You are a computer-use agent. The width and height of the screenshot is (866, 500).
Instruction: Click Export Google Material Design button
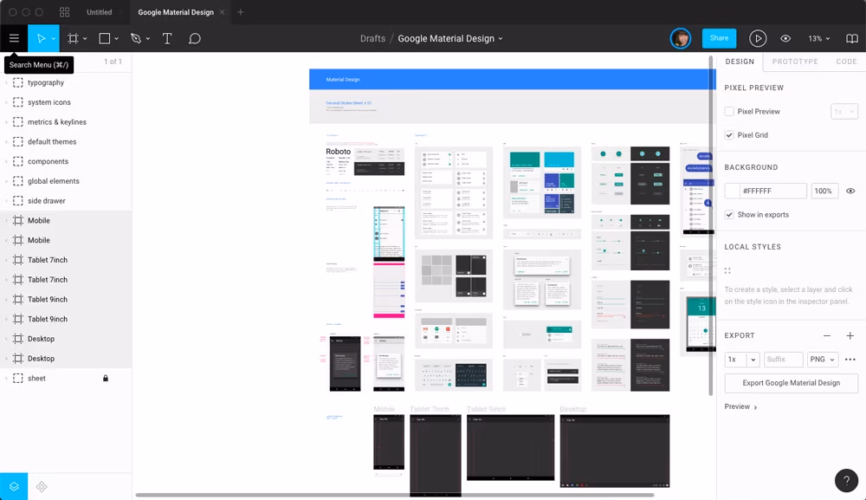pyautogui.click(x=791, y=383)
